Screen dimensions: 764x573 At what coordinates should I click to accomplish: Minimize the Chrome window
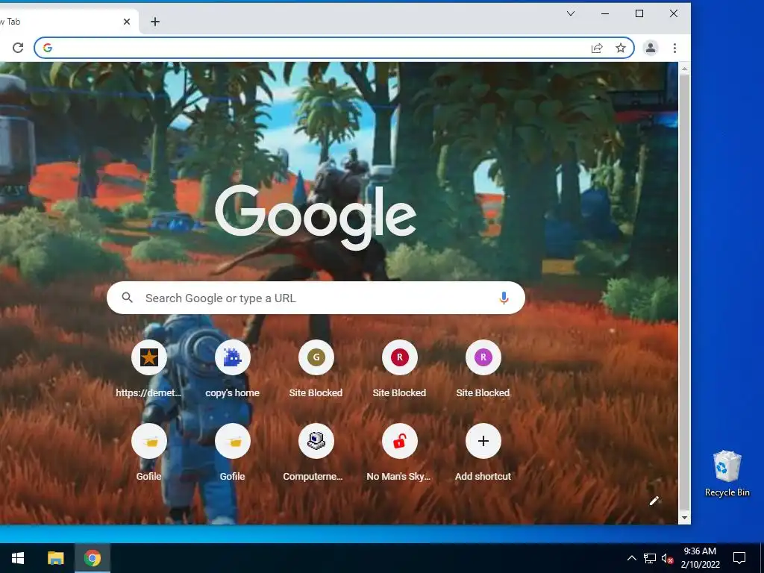(605, 13)
